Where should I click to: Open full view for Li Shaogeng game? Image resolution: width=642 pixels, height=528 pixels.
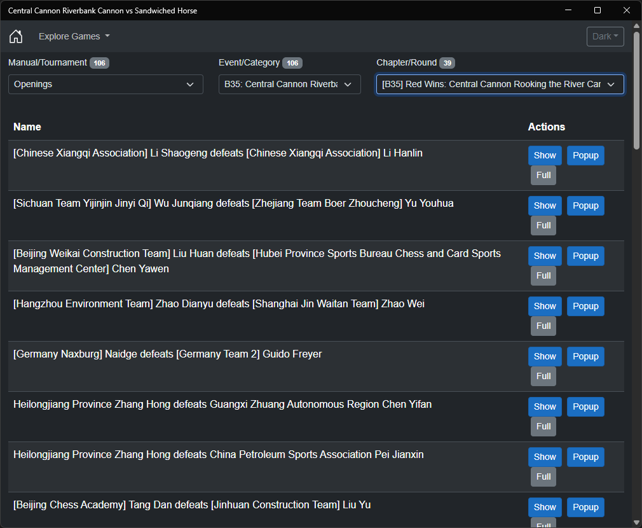point(543,175)
